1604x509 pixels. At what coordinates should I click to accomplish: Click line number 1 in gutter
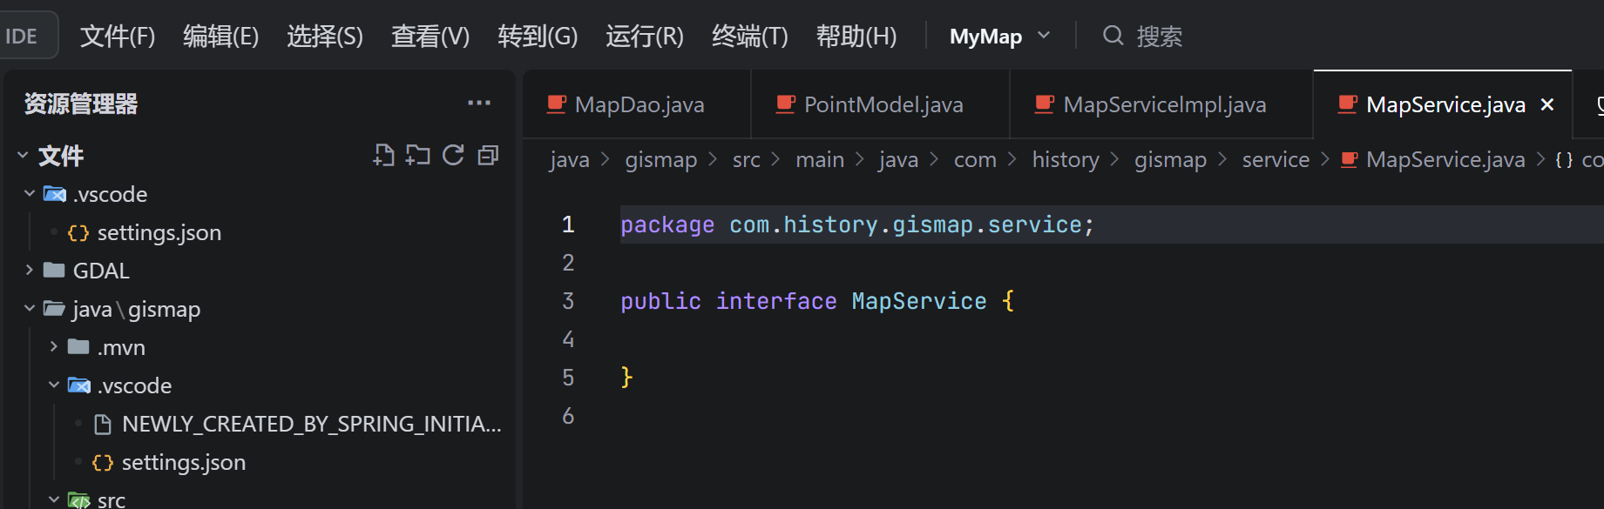pyautogui.click(x=568, y=224)
